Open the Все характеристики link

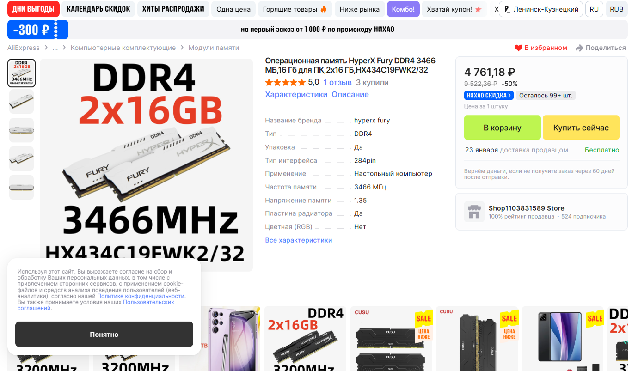(299, 240)
